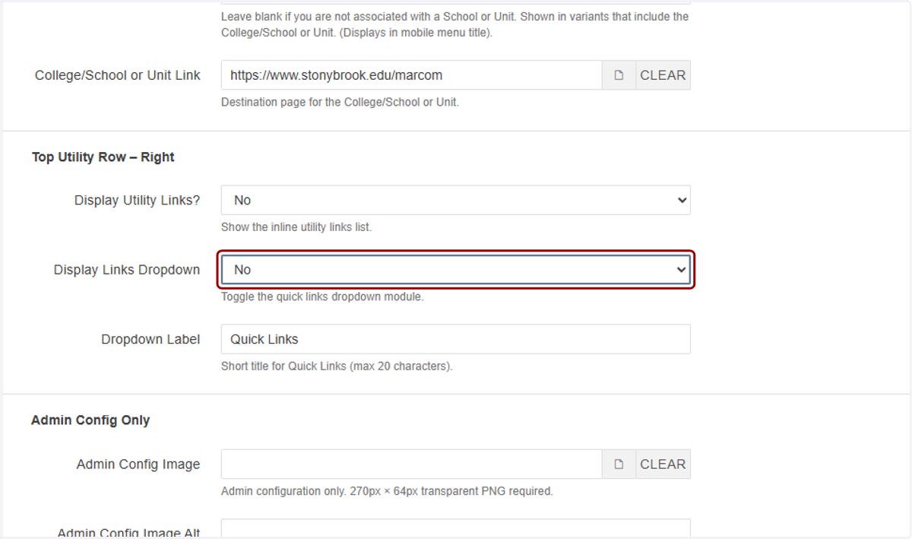Screen dimensions: 912x539
Task: Click file chooser icon for College/School Unit Link
Action: point(619,75)
